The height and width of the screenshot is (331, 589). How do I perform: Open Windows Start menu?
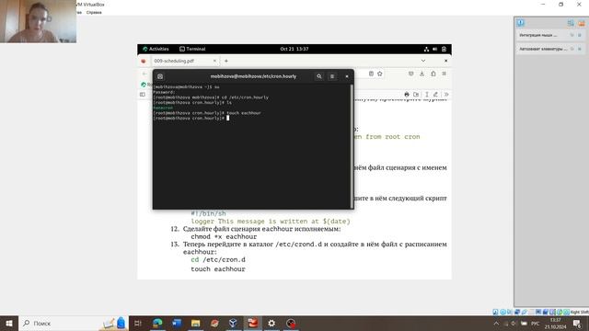point(9,323)
